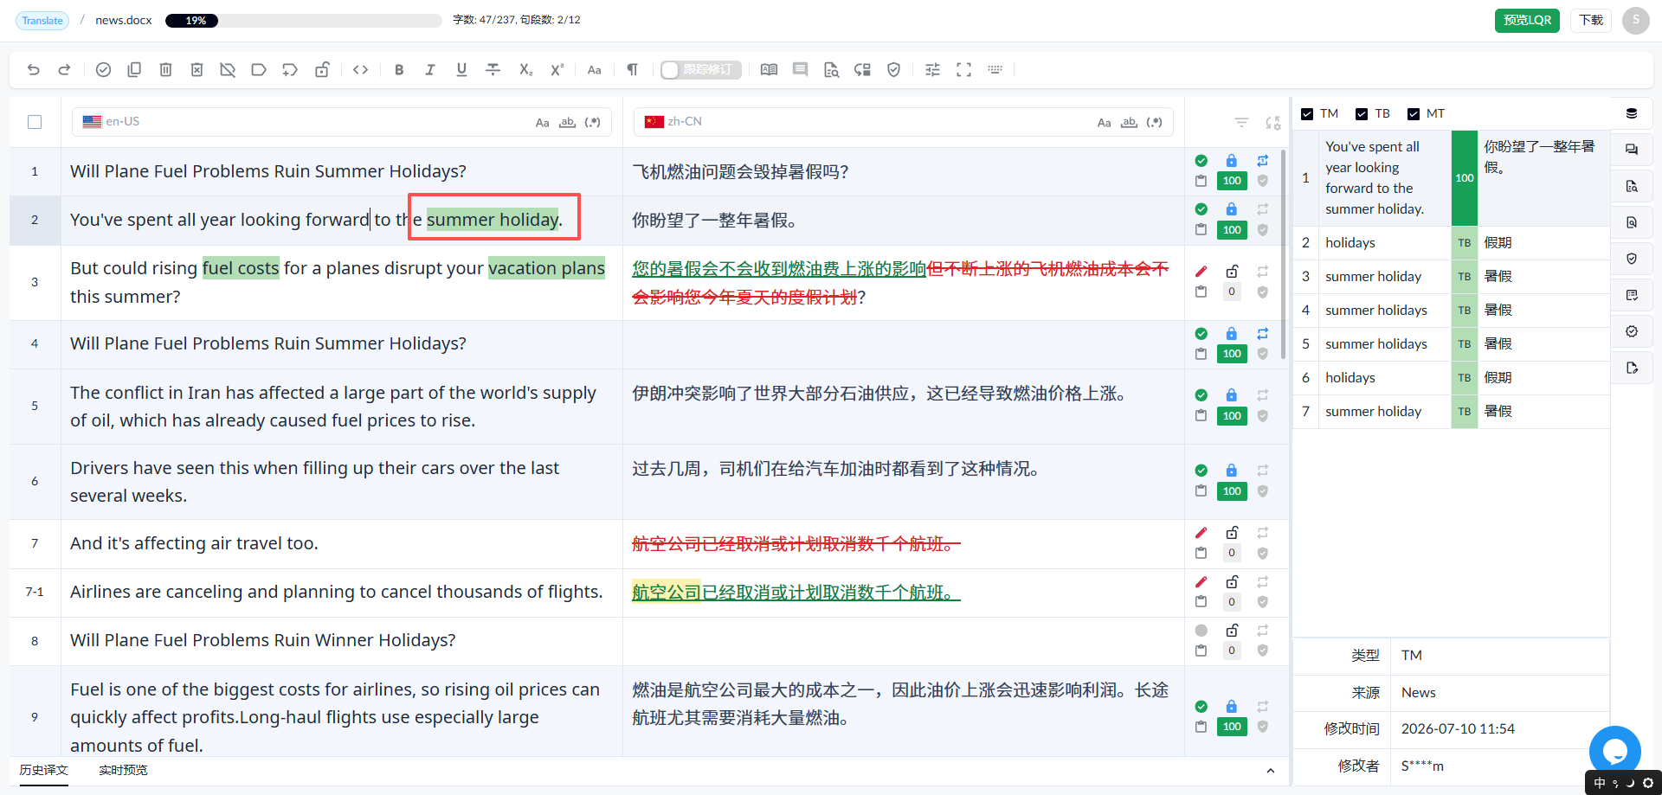Toggle regex option in source search field

pyautogui.click(x=592, y=123)
